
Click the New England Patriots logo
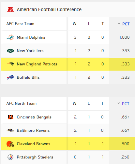pyautogui.click(x=10, y=64)
